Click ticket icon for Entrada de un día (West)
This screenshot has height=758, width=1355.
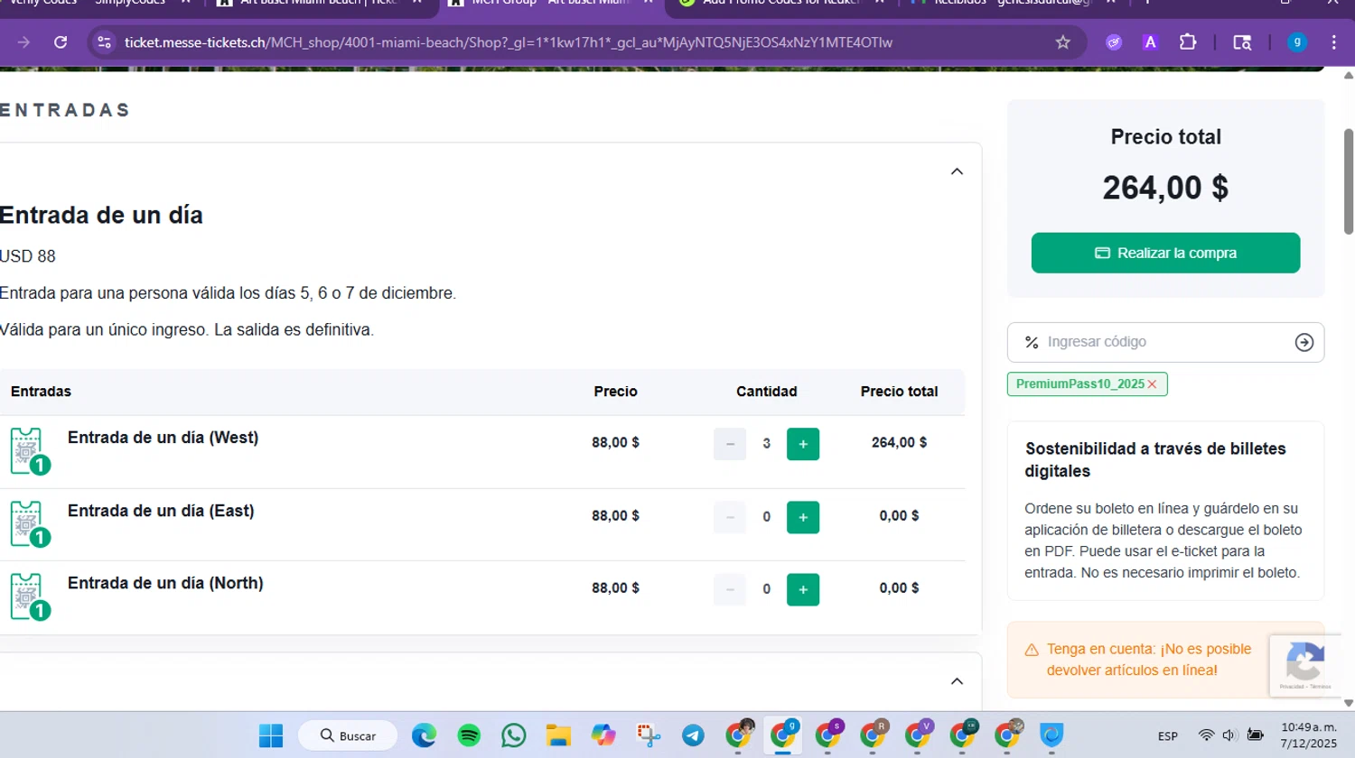pos(29,451)
